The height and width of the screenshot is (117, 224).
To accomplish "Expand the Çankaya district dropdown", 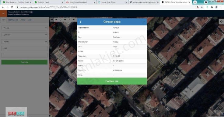I will pyautogui.click(x=24, y=35).
